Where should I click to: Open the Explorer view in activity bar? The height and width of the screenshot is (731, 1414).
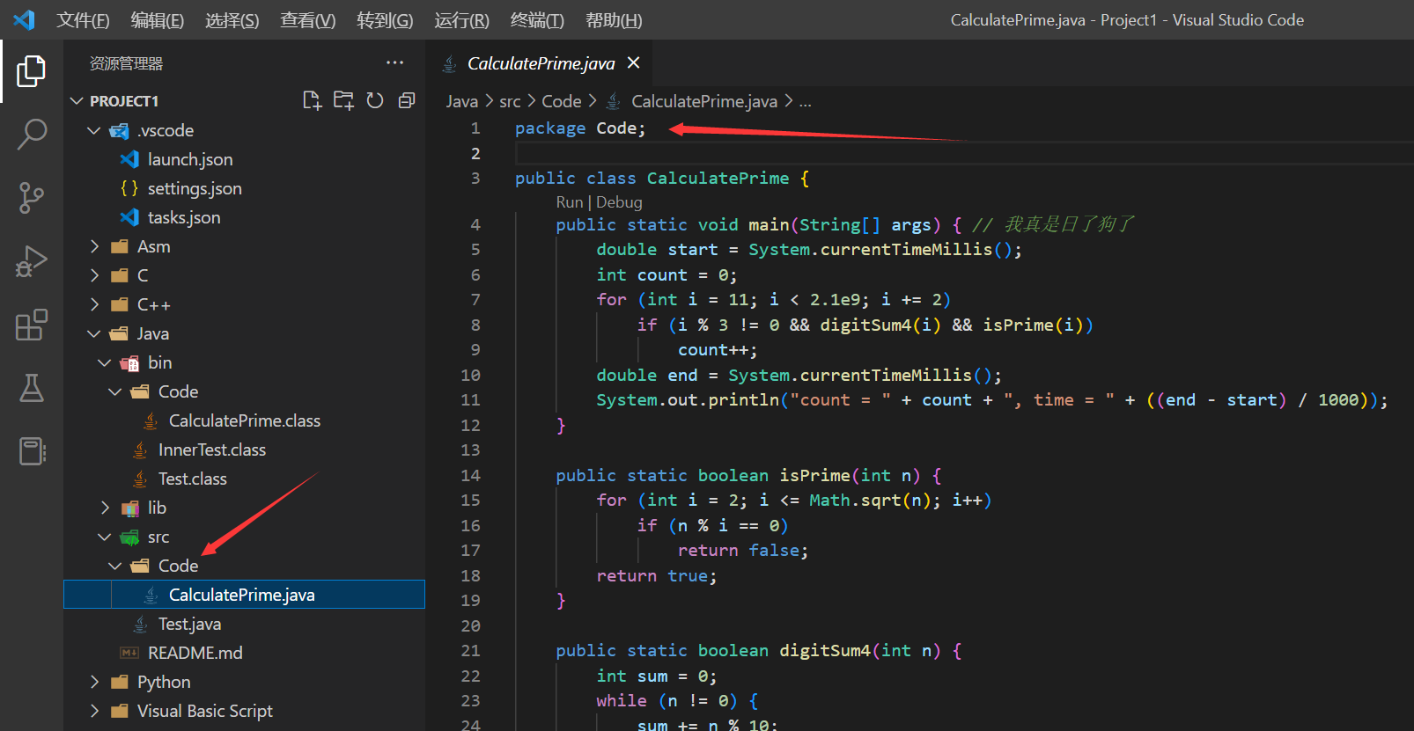[x=32, y=71]
